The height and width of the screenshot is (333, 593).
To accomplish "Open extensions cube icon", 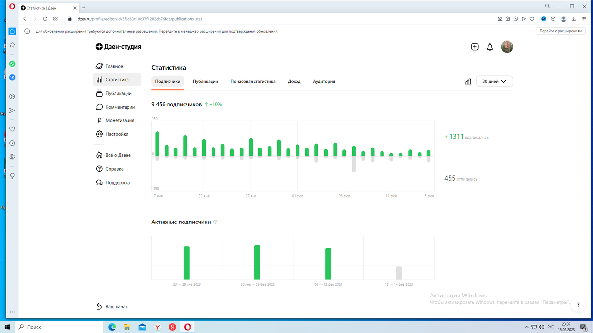I will (553, 19).
